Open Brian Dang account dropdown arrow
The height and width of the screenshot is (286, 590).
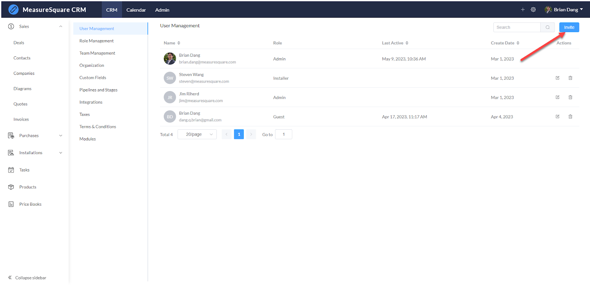coord(582,10)
